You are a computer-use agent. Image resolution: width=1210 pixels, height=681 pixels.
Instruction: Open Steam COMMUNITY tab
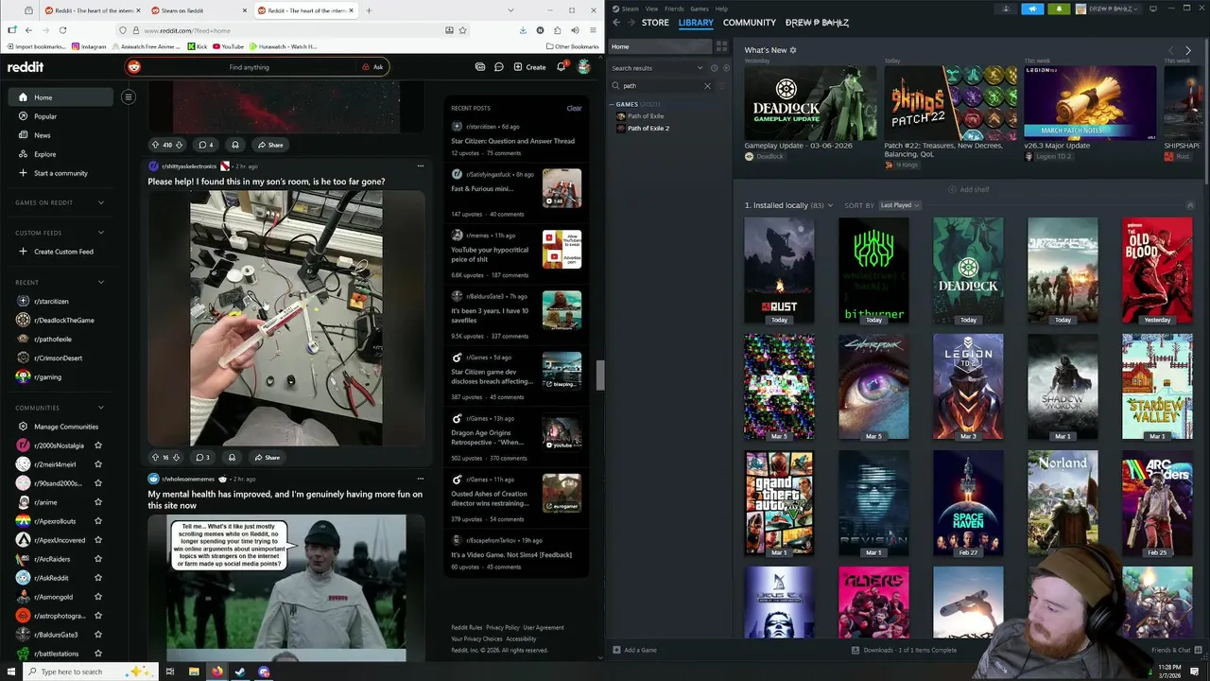point(750,23)
